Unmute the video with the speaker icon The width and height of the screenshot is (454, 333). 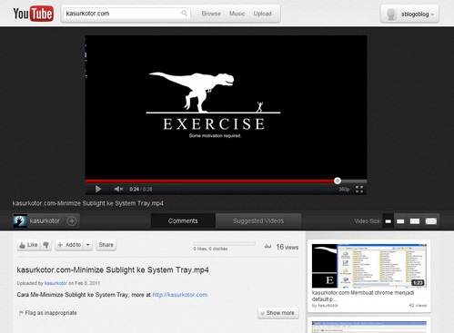click(118, 190)
